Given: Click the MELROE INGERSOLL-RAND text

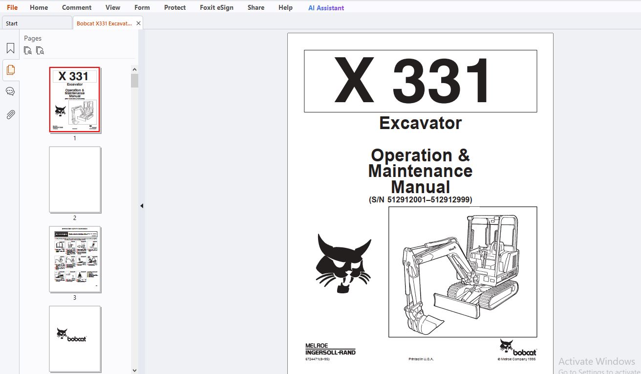Looking at the screenshot, I should [x=330, y=349].
